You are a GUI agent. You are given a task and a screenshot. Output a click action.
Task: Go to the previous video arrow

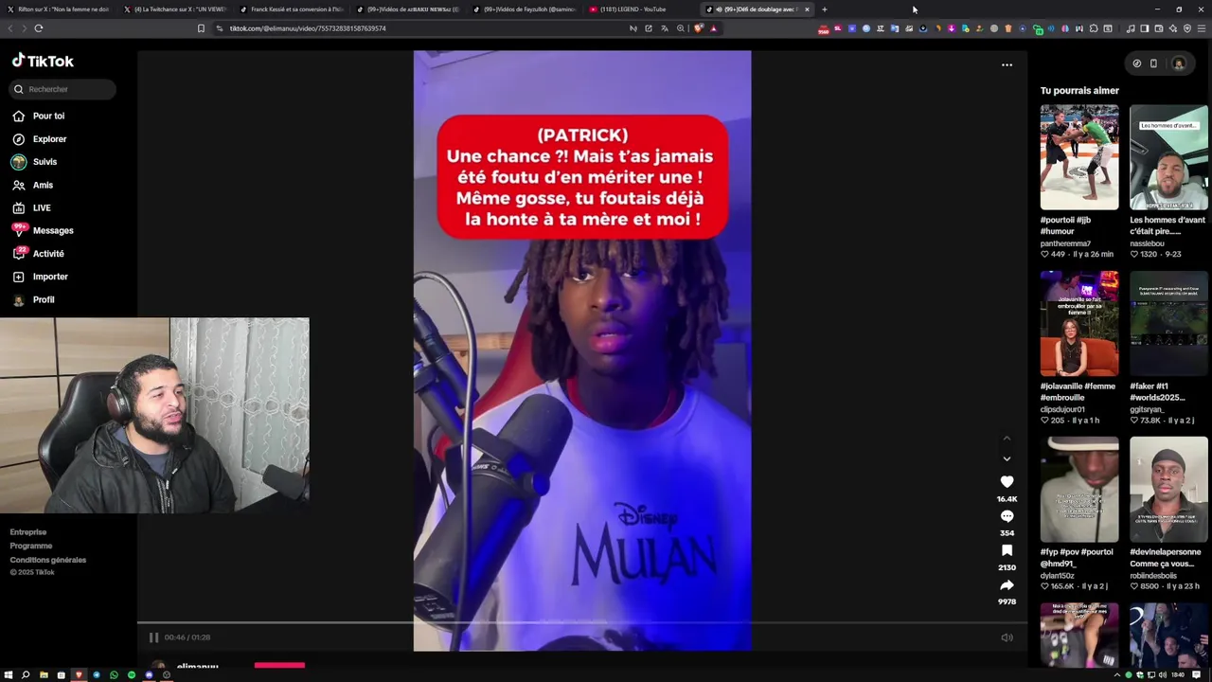click(x=1007, y=439)
